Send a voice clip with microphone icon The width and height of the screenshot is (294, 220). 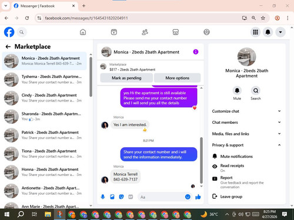tap(103, 197)
